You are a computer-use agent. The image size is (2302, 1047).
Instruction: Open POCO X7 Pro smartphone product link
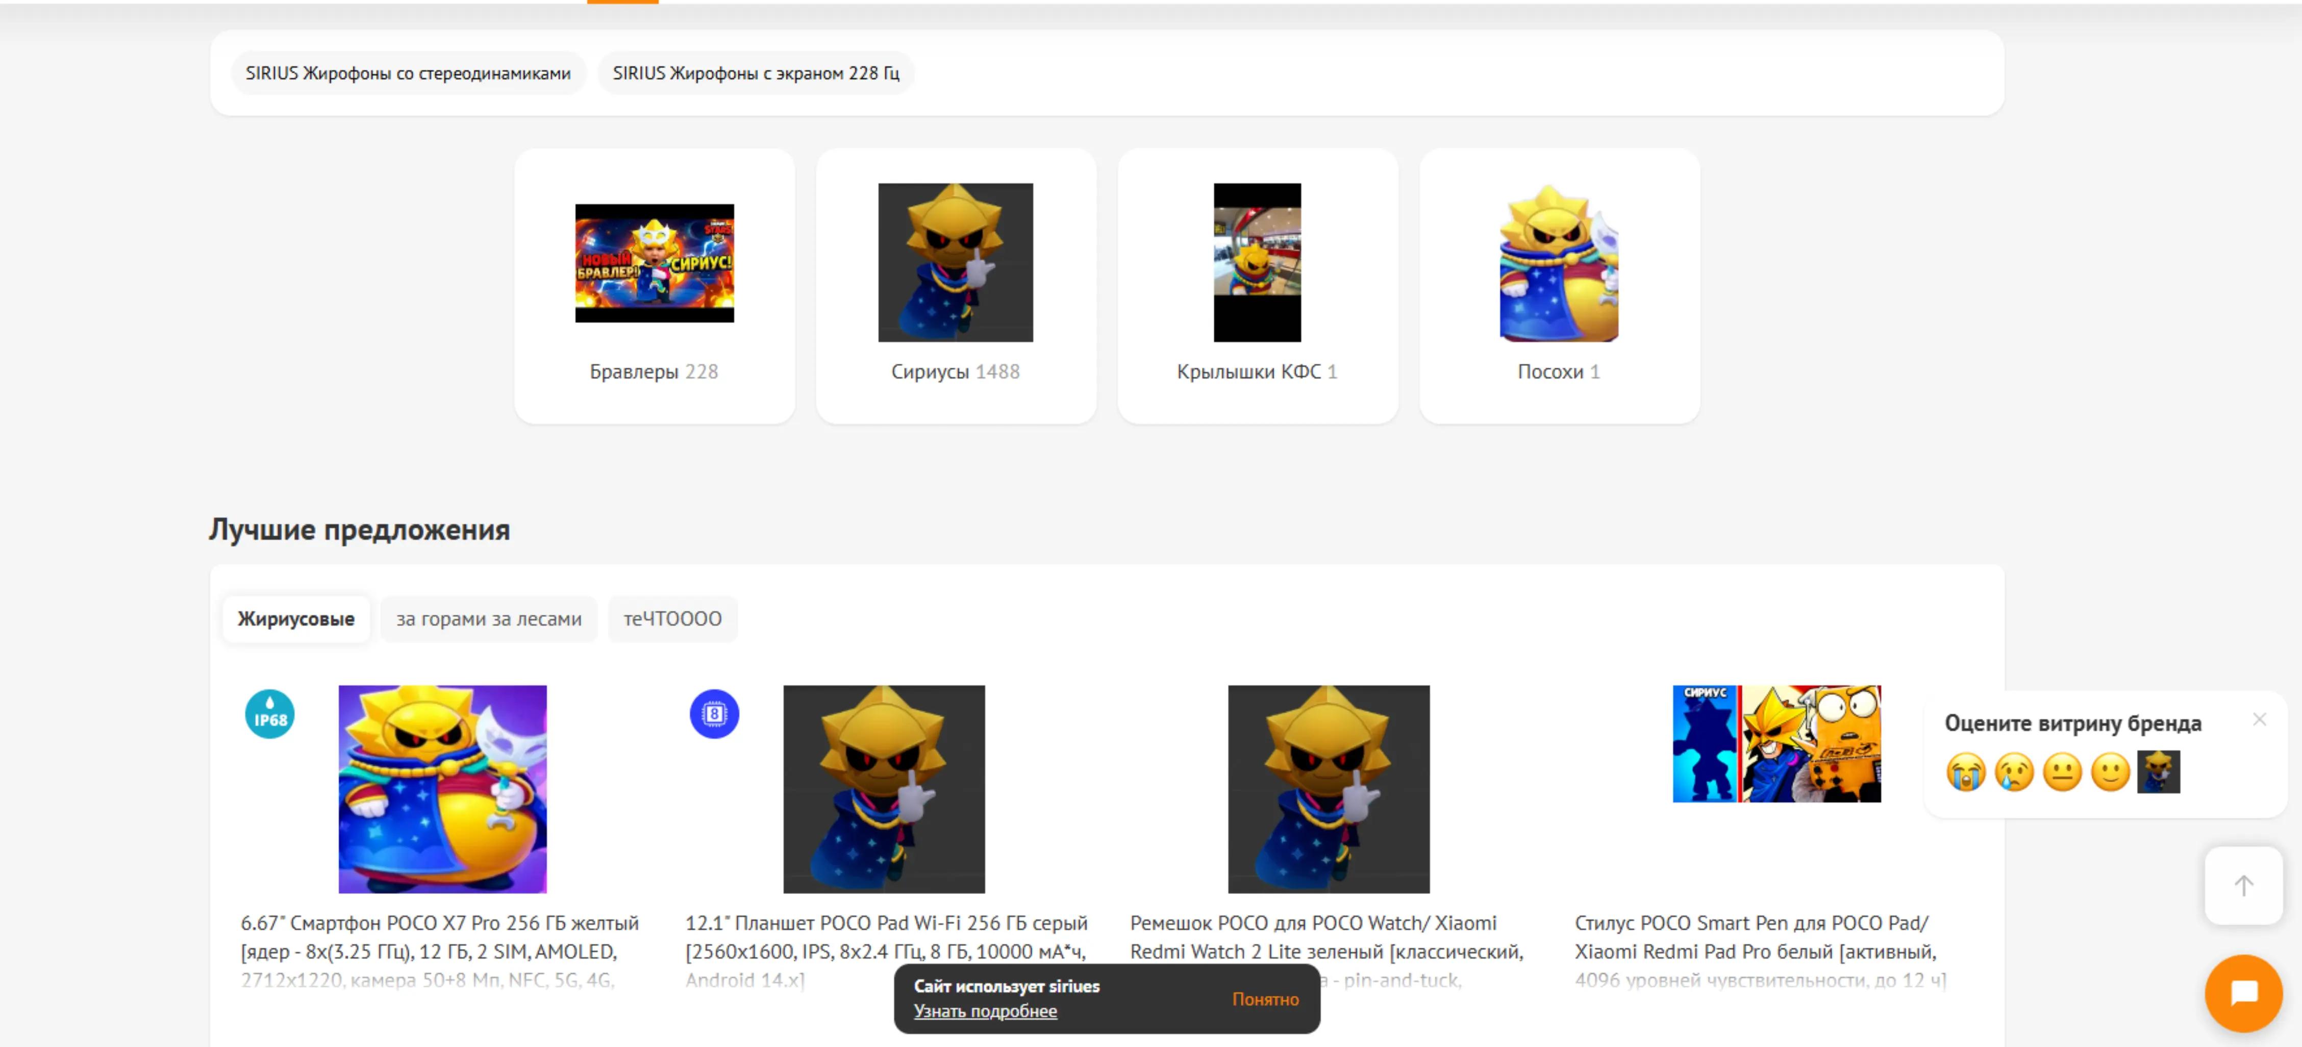click(440, 951)
